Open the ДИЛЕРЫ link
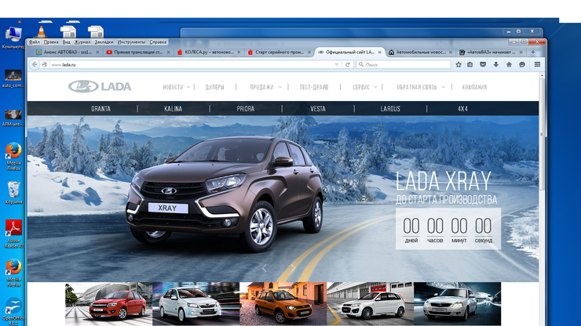Viewport: 581px width, 326px height. [x=215, y=87]
